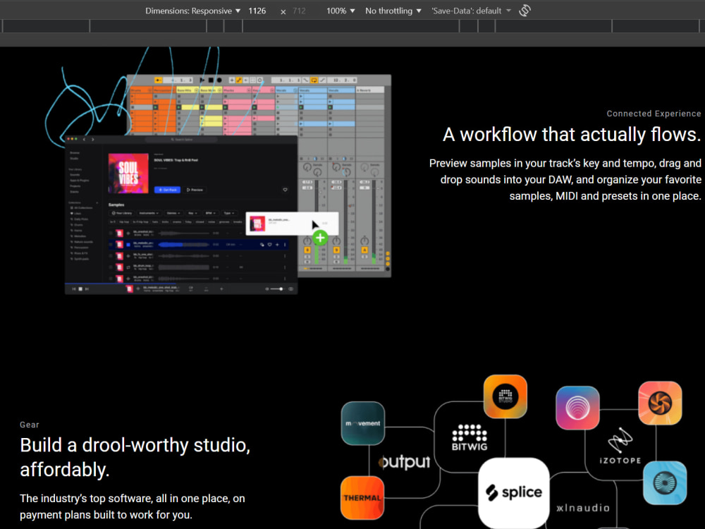The height and width of the screenshot is (529, 705).
Task: Click the xlnaudio logo
Action: click(583, 508)
